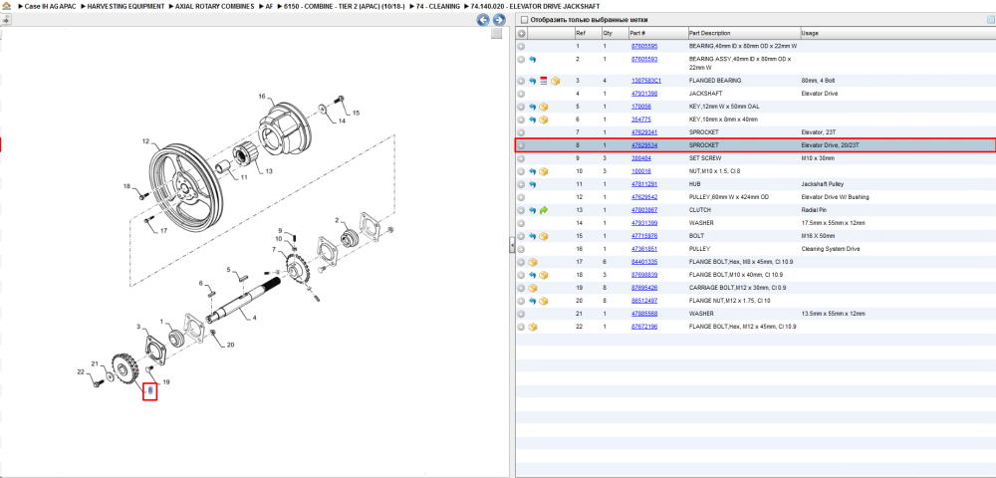The image size is (996, 478).
Task: Click blue arrow in HUB row
Action: [x=532, y=184]
